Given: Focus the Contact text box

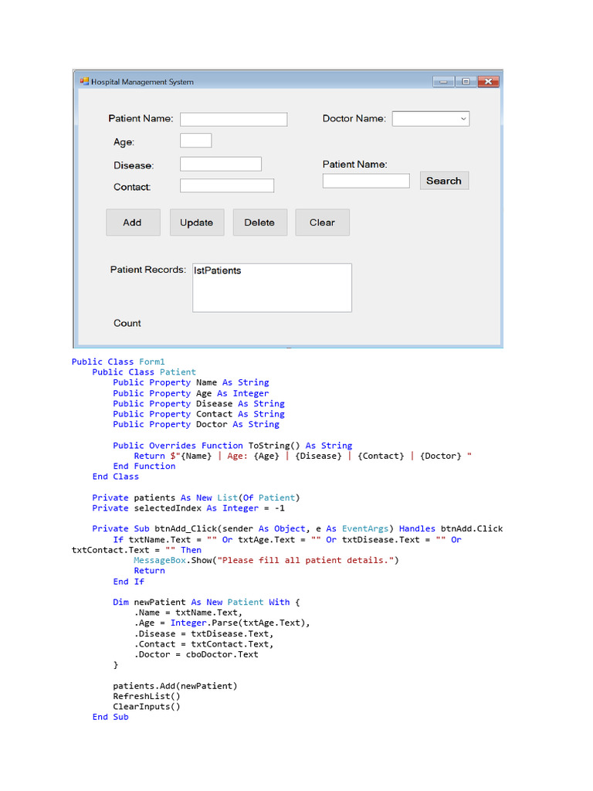Looking at the screenshot, I should coord(227,185).
